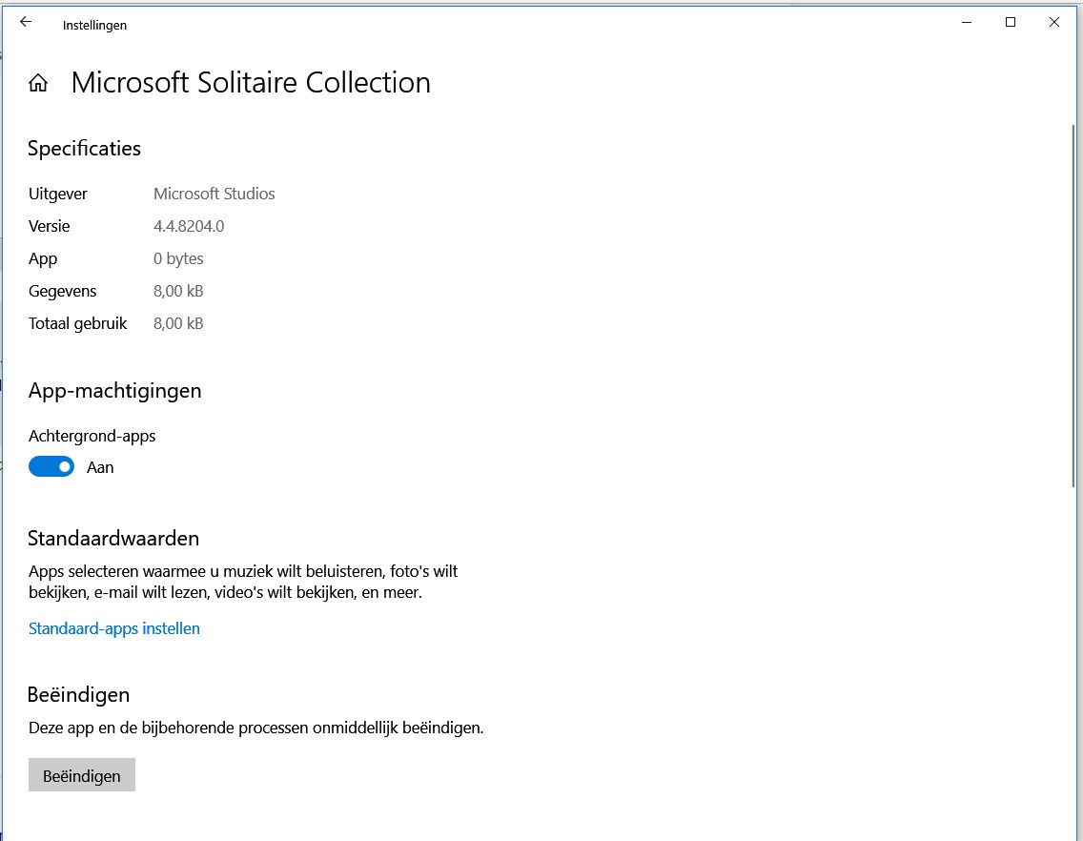Screen dimensions: 1083x841
Task: Close the Instellingen window
Action: pyautogui.click(x=1054, y=22)
